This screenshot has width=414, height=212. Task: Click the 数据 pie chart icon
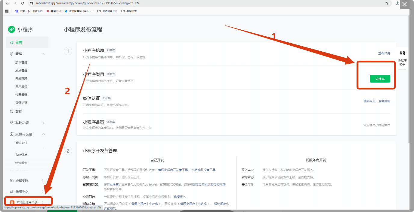click(11, 111)
